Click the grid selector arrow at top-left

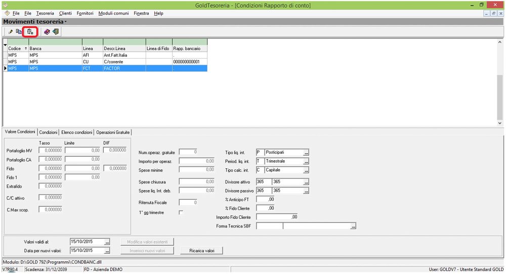(x=5, y=45)
